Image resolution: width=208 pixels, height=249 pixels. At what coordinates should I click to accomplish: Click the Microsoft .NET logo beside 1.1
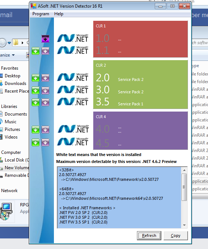point(72,50)
